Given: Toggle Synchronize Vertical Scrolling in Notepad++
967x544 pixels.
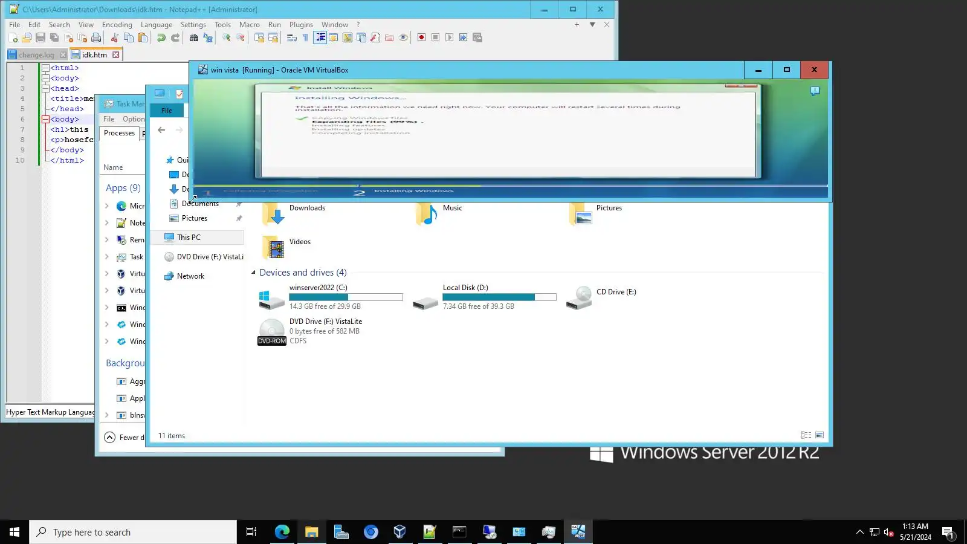Looking at the screenshot, I should click(x=259, y=37).
